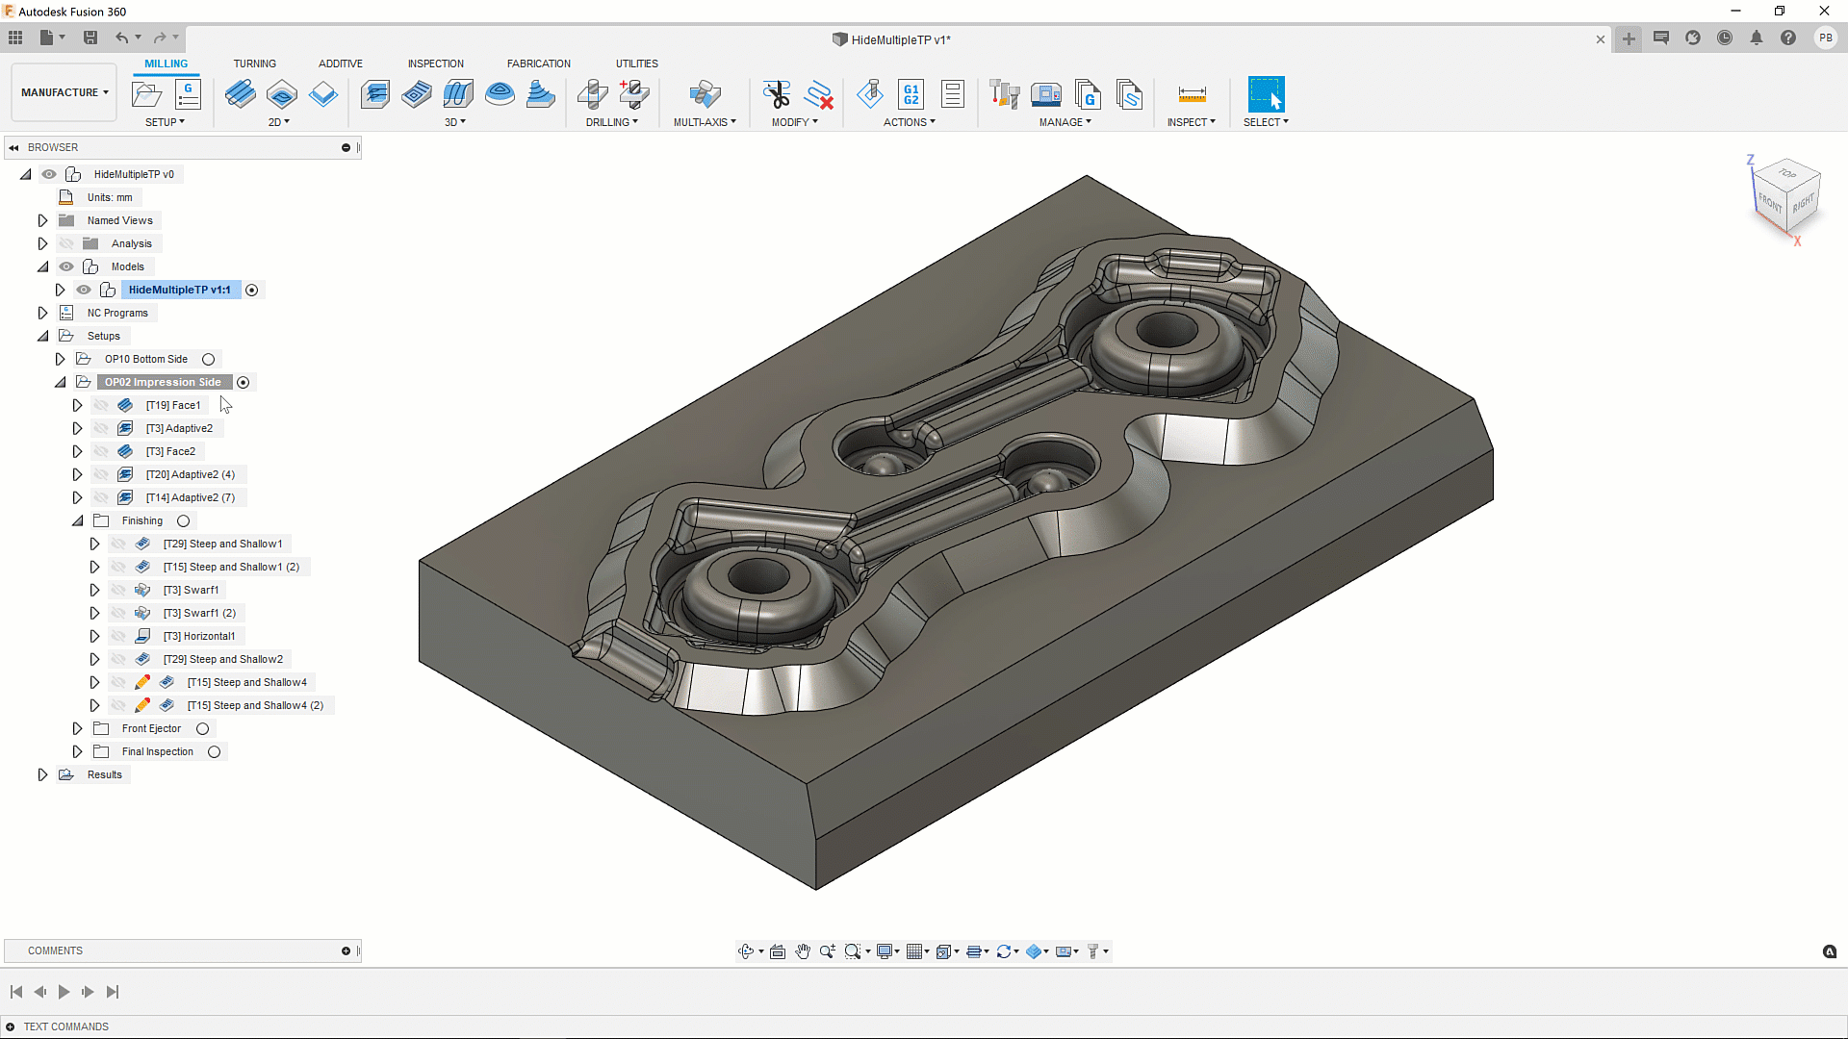Screen dimensions: 1848x1039
Task: Click the Post Process G1 G2 icon
Action: point(911,94)
